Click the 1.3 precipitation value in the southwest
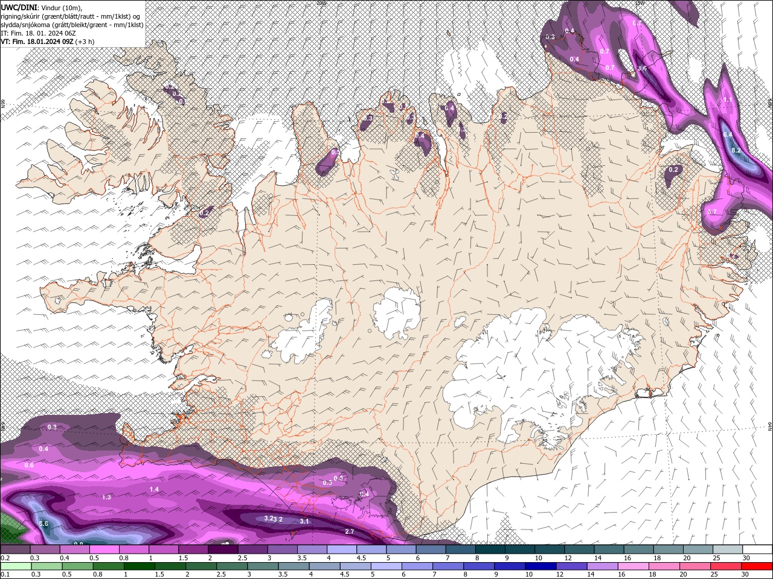The width and height of the screenshot is (773, 579). tap(107, 497)
